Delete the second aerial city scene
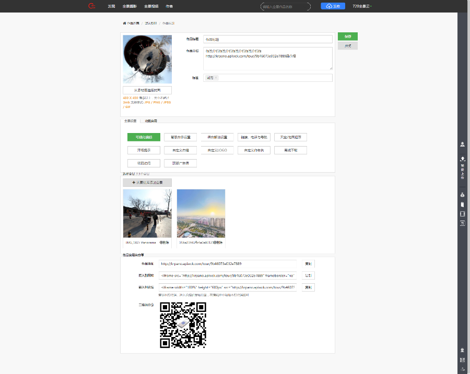 tap(217, 243)
